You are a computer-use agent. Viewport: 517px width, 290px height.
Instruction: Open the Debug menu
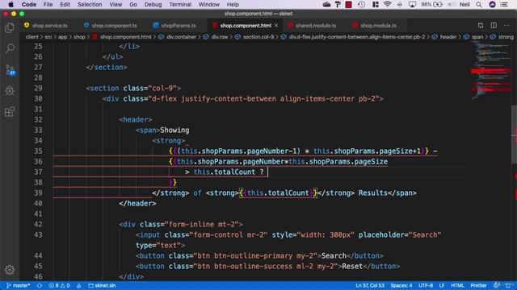(x=153, y=4)
